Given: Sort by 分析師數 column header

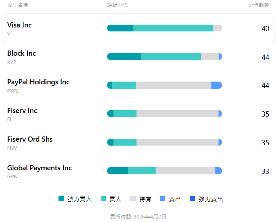Looking at the screenshot, I should point(259,5).
